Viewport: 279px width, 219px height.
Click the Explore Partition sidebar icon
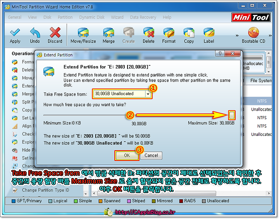click(x=15, y=142)
